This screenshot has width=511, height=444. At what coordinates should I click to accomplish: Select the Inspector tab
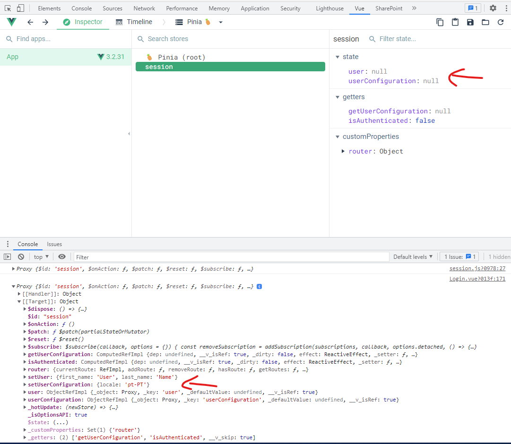coord(83,22)
